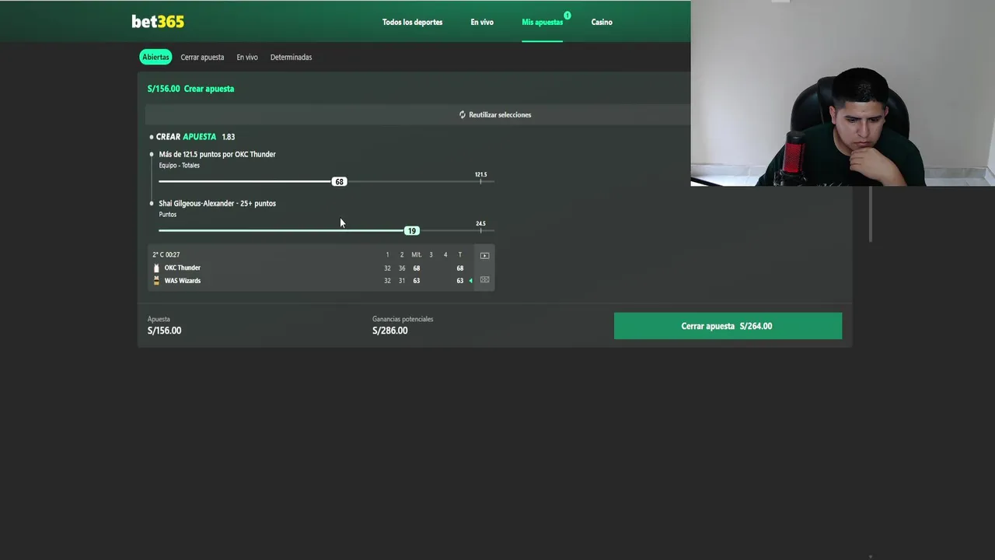Click the 121.5 target marker on Thunder bar
This screenshot has height=560, width=995.
coord(480,178)
